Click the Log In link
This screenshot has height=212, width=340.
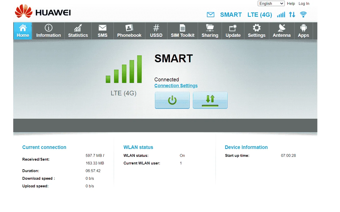(x=304, y=4)
